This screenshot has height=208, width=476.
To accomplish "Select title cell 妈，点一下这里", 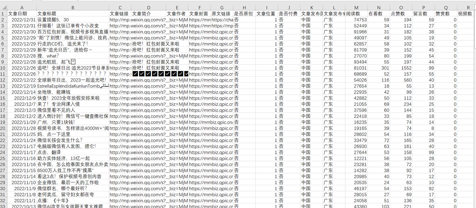I will 73,134.
